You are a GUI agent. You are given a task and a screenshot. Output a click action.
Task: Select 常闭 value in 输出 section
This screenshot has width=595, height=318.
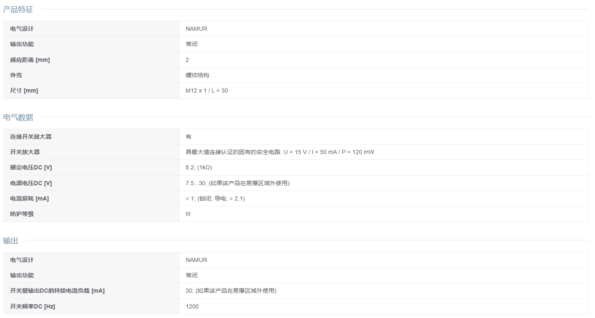(192, 275)
